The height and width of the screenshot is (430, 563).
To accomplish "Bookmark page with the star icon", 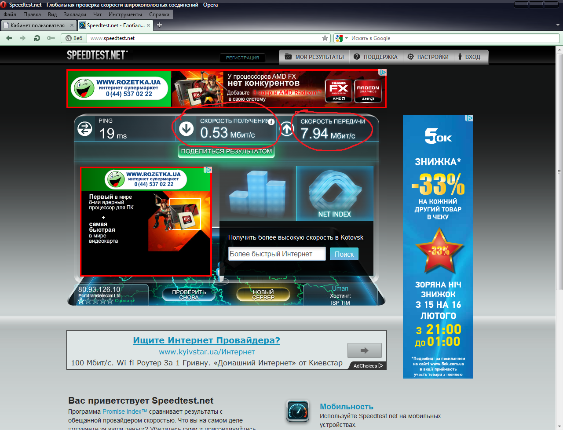I will click(x=325, y=38).
